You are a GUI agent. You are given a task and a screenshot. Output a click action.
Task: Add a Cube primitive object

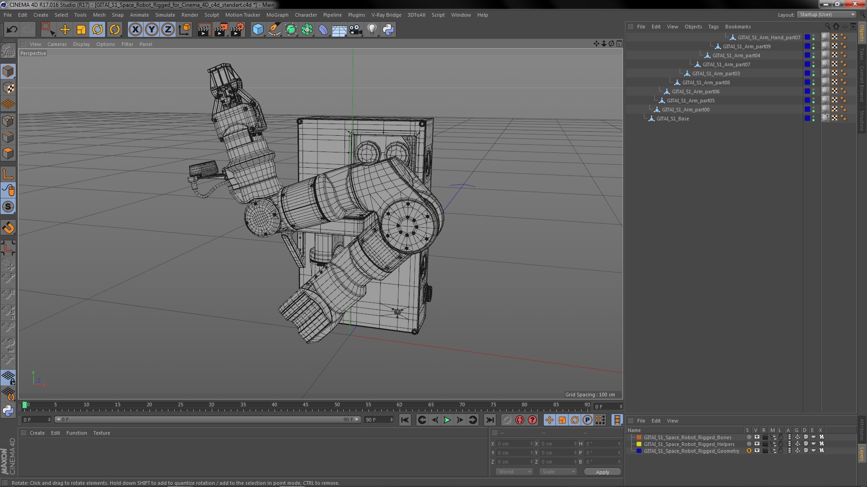(x=258, y=30)
